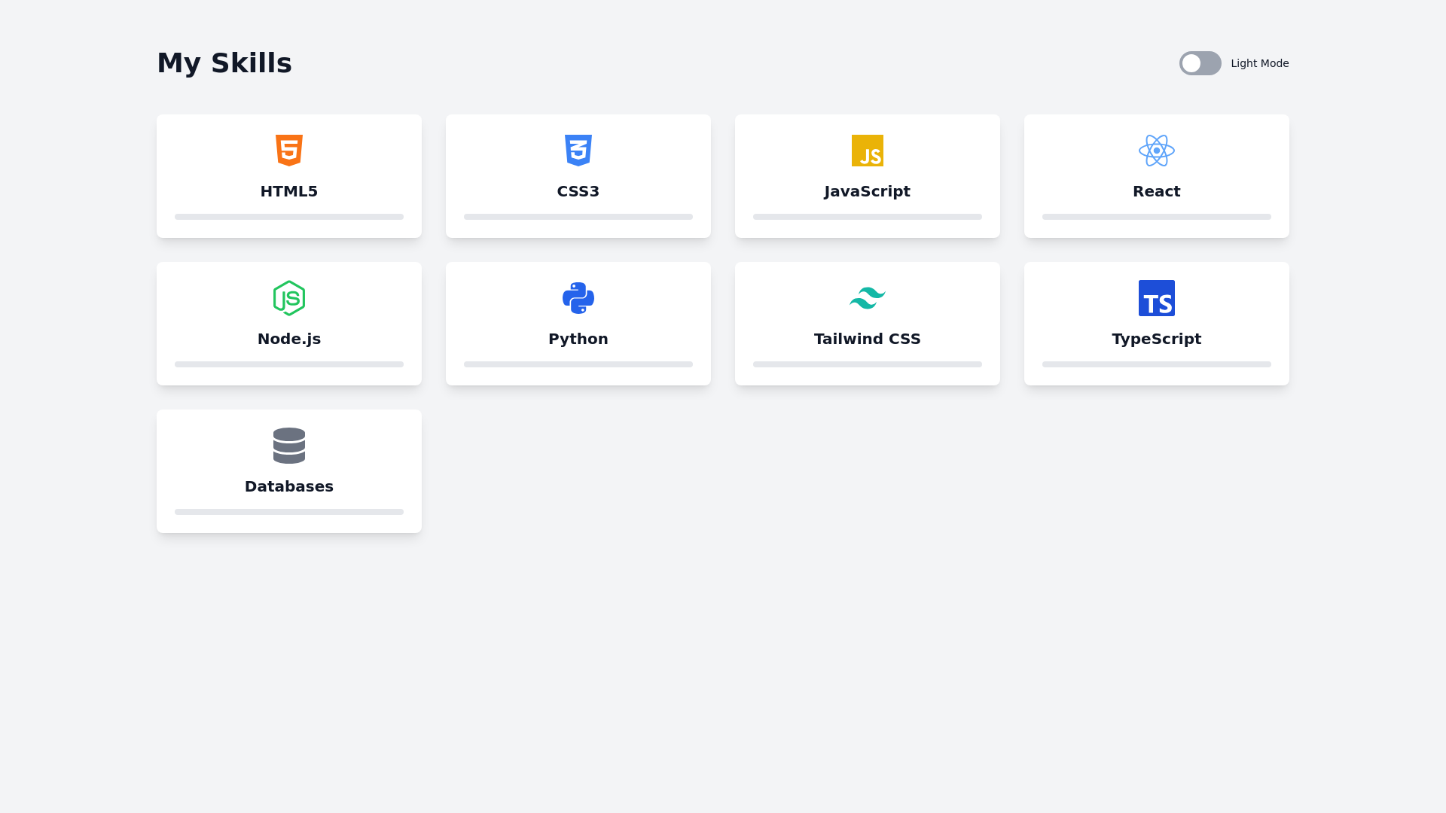Click the Databases cylinder icon
This screenshot has width=1446, height=813.
point(289,446)
